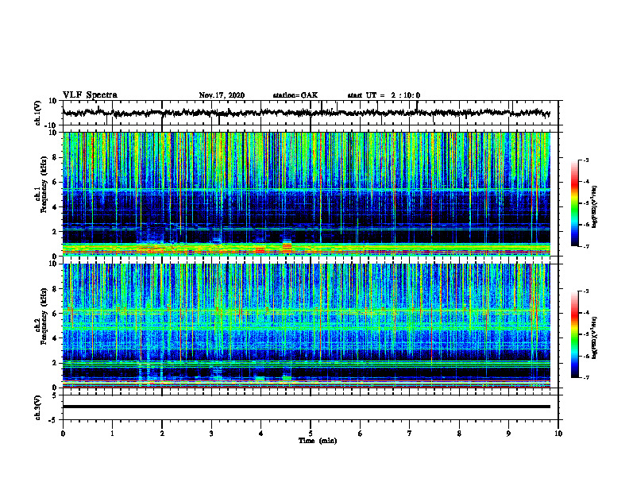
Task: Click the "0" tick on the Time axis
Action: (63, 434)
